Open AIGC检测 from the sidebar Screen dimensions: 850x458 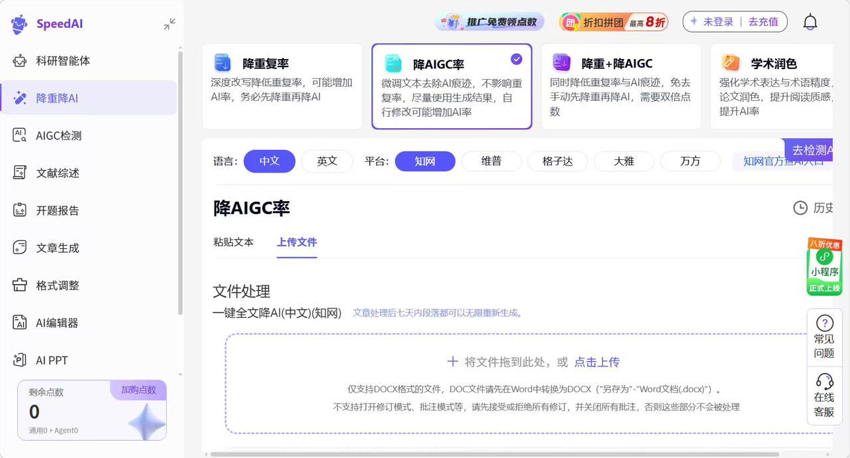88,135
